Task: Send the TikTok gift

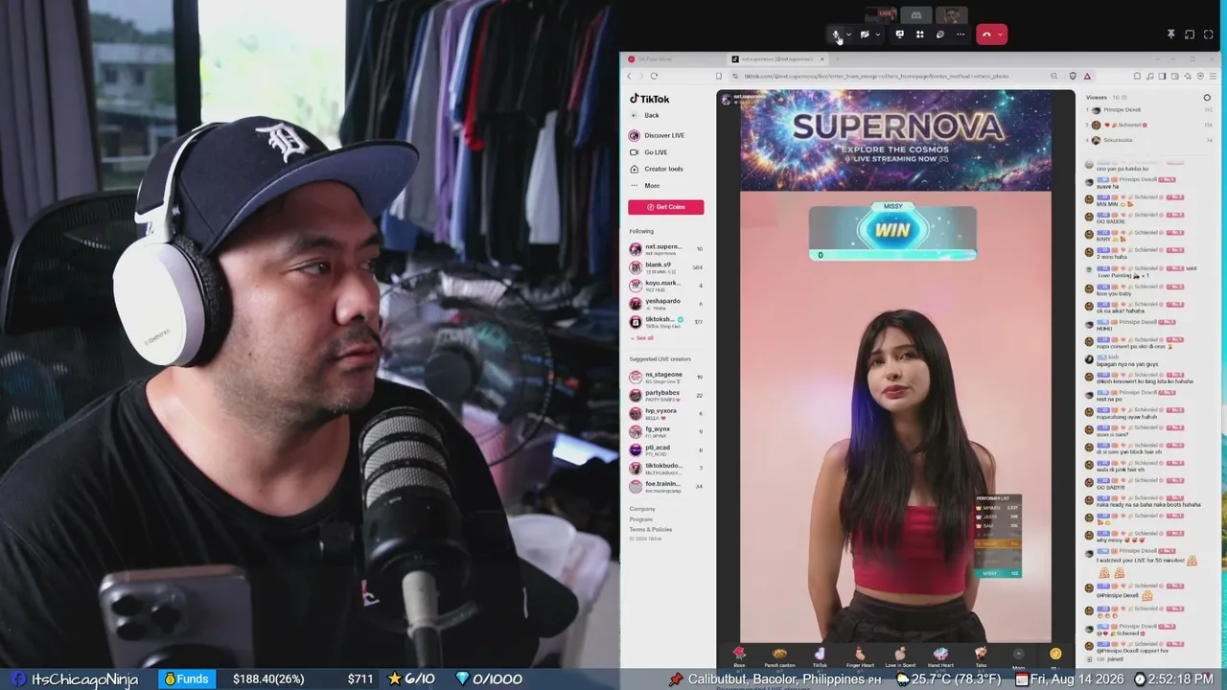Action: [820, 656]
